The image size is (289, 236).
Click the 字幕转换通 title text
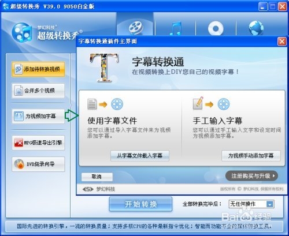[x=158, y=62]
